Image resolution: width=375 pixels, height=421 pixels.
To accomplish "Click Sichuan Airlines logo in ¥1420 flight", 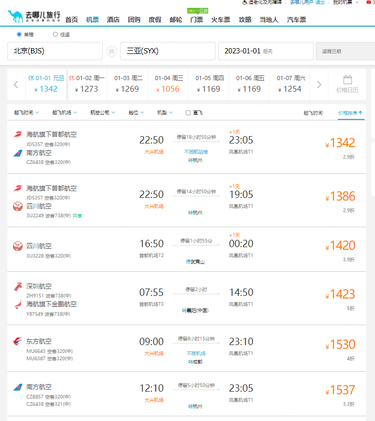I will click(x=18, y=246).
